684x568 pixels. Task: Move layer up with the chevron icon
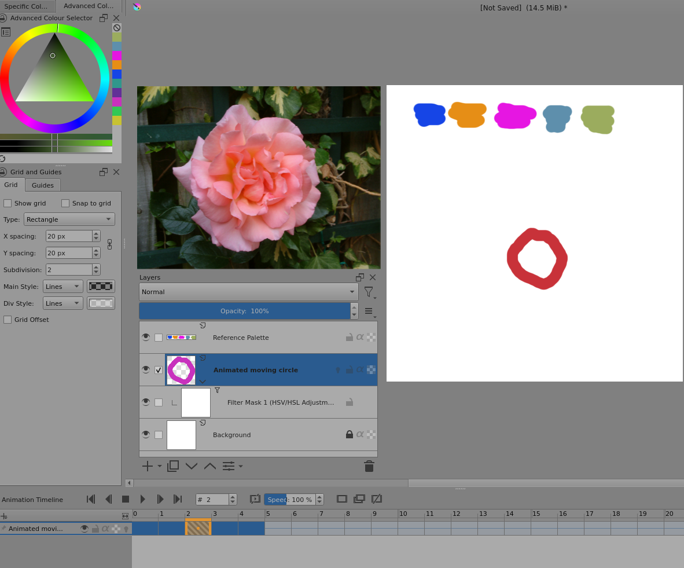pos(210,466)
